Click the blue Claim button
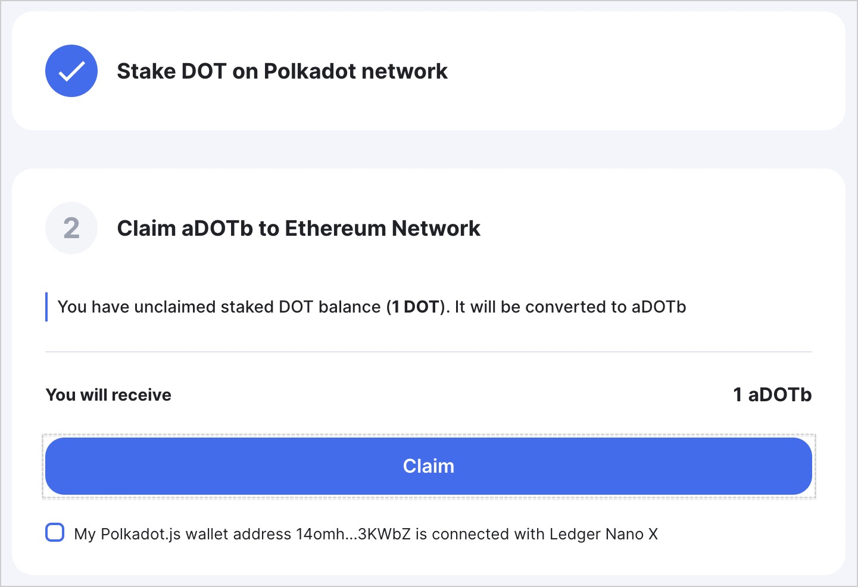Viewport: 858px width, 587px height. 429,466
